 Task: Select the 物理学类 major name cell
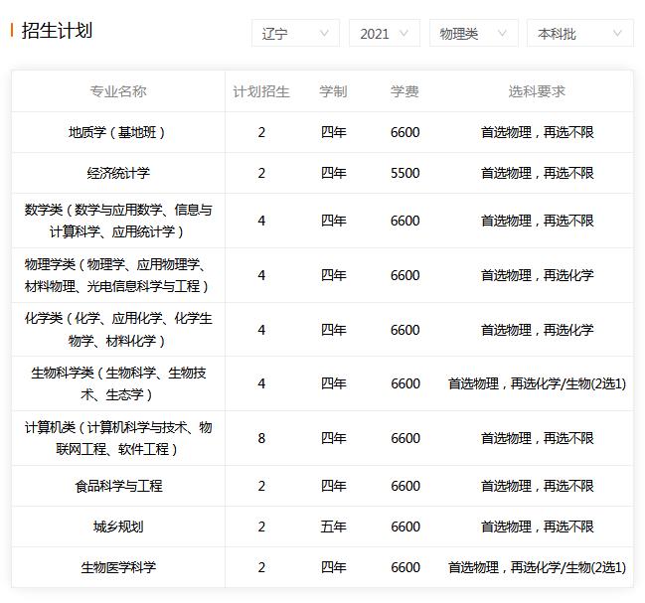coord(118,275)
